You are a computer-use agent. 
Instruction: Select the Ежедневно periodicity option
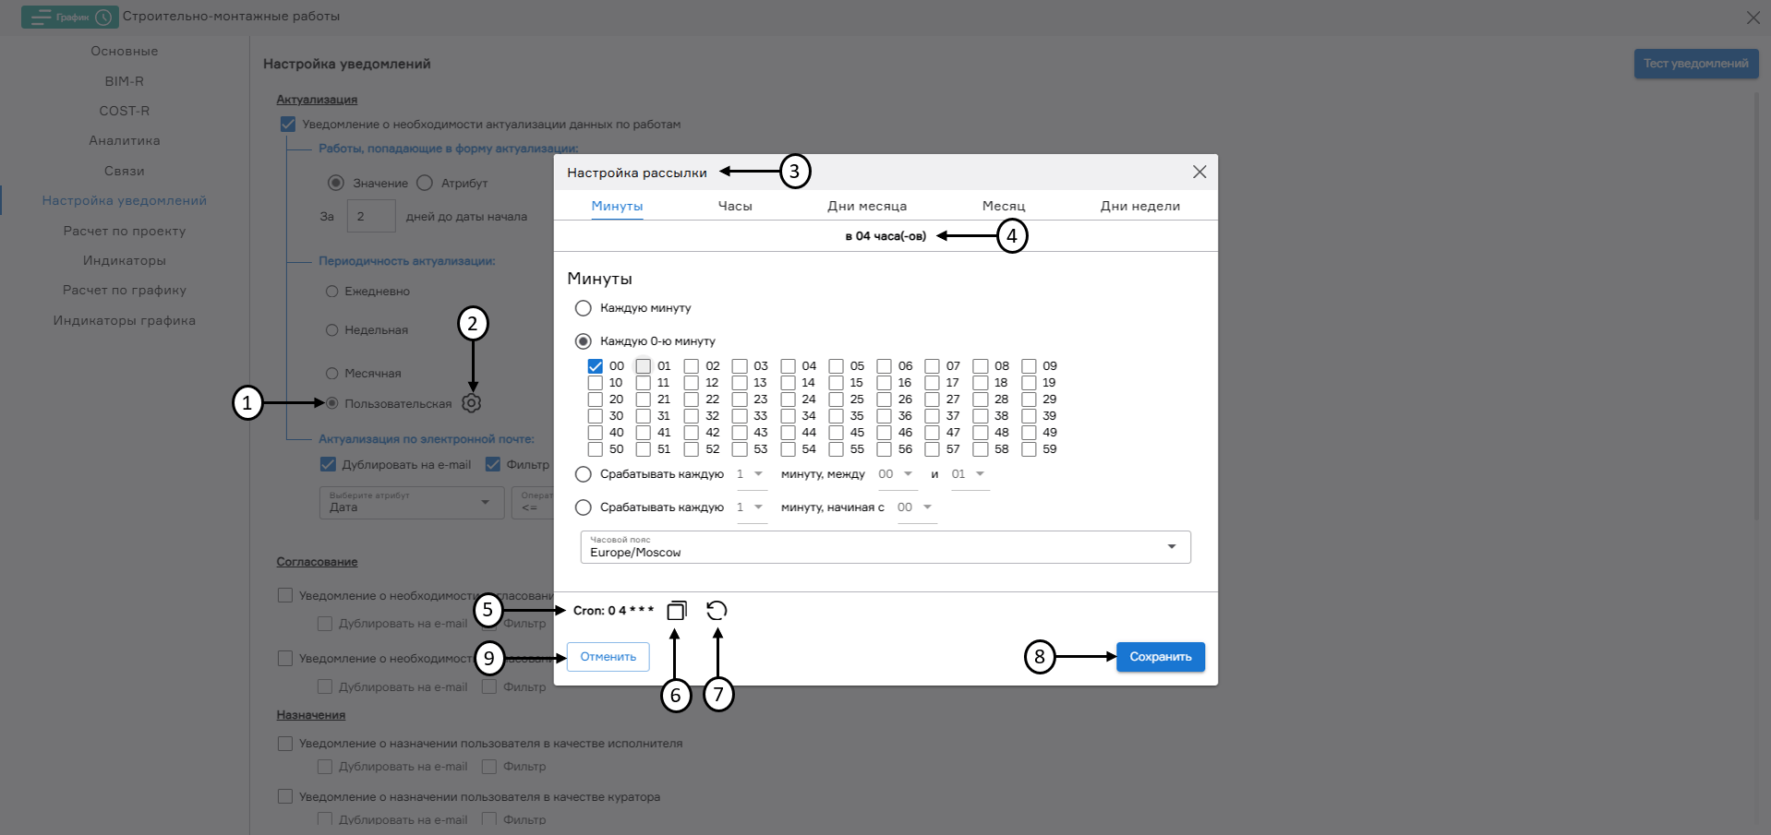point(331,291)
